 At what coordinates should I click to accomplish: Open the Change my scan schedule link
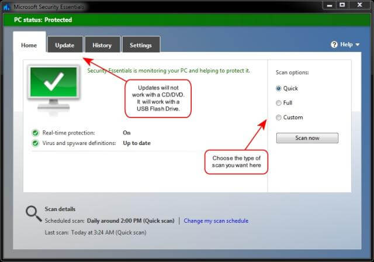[x=216, y=220]
